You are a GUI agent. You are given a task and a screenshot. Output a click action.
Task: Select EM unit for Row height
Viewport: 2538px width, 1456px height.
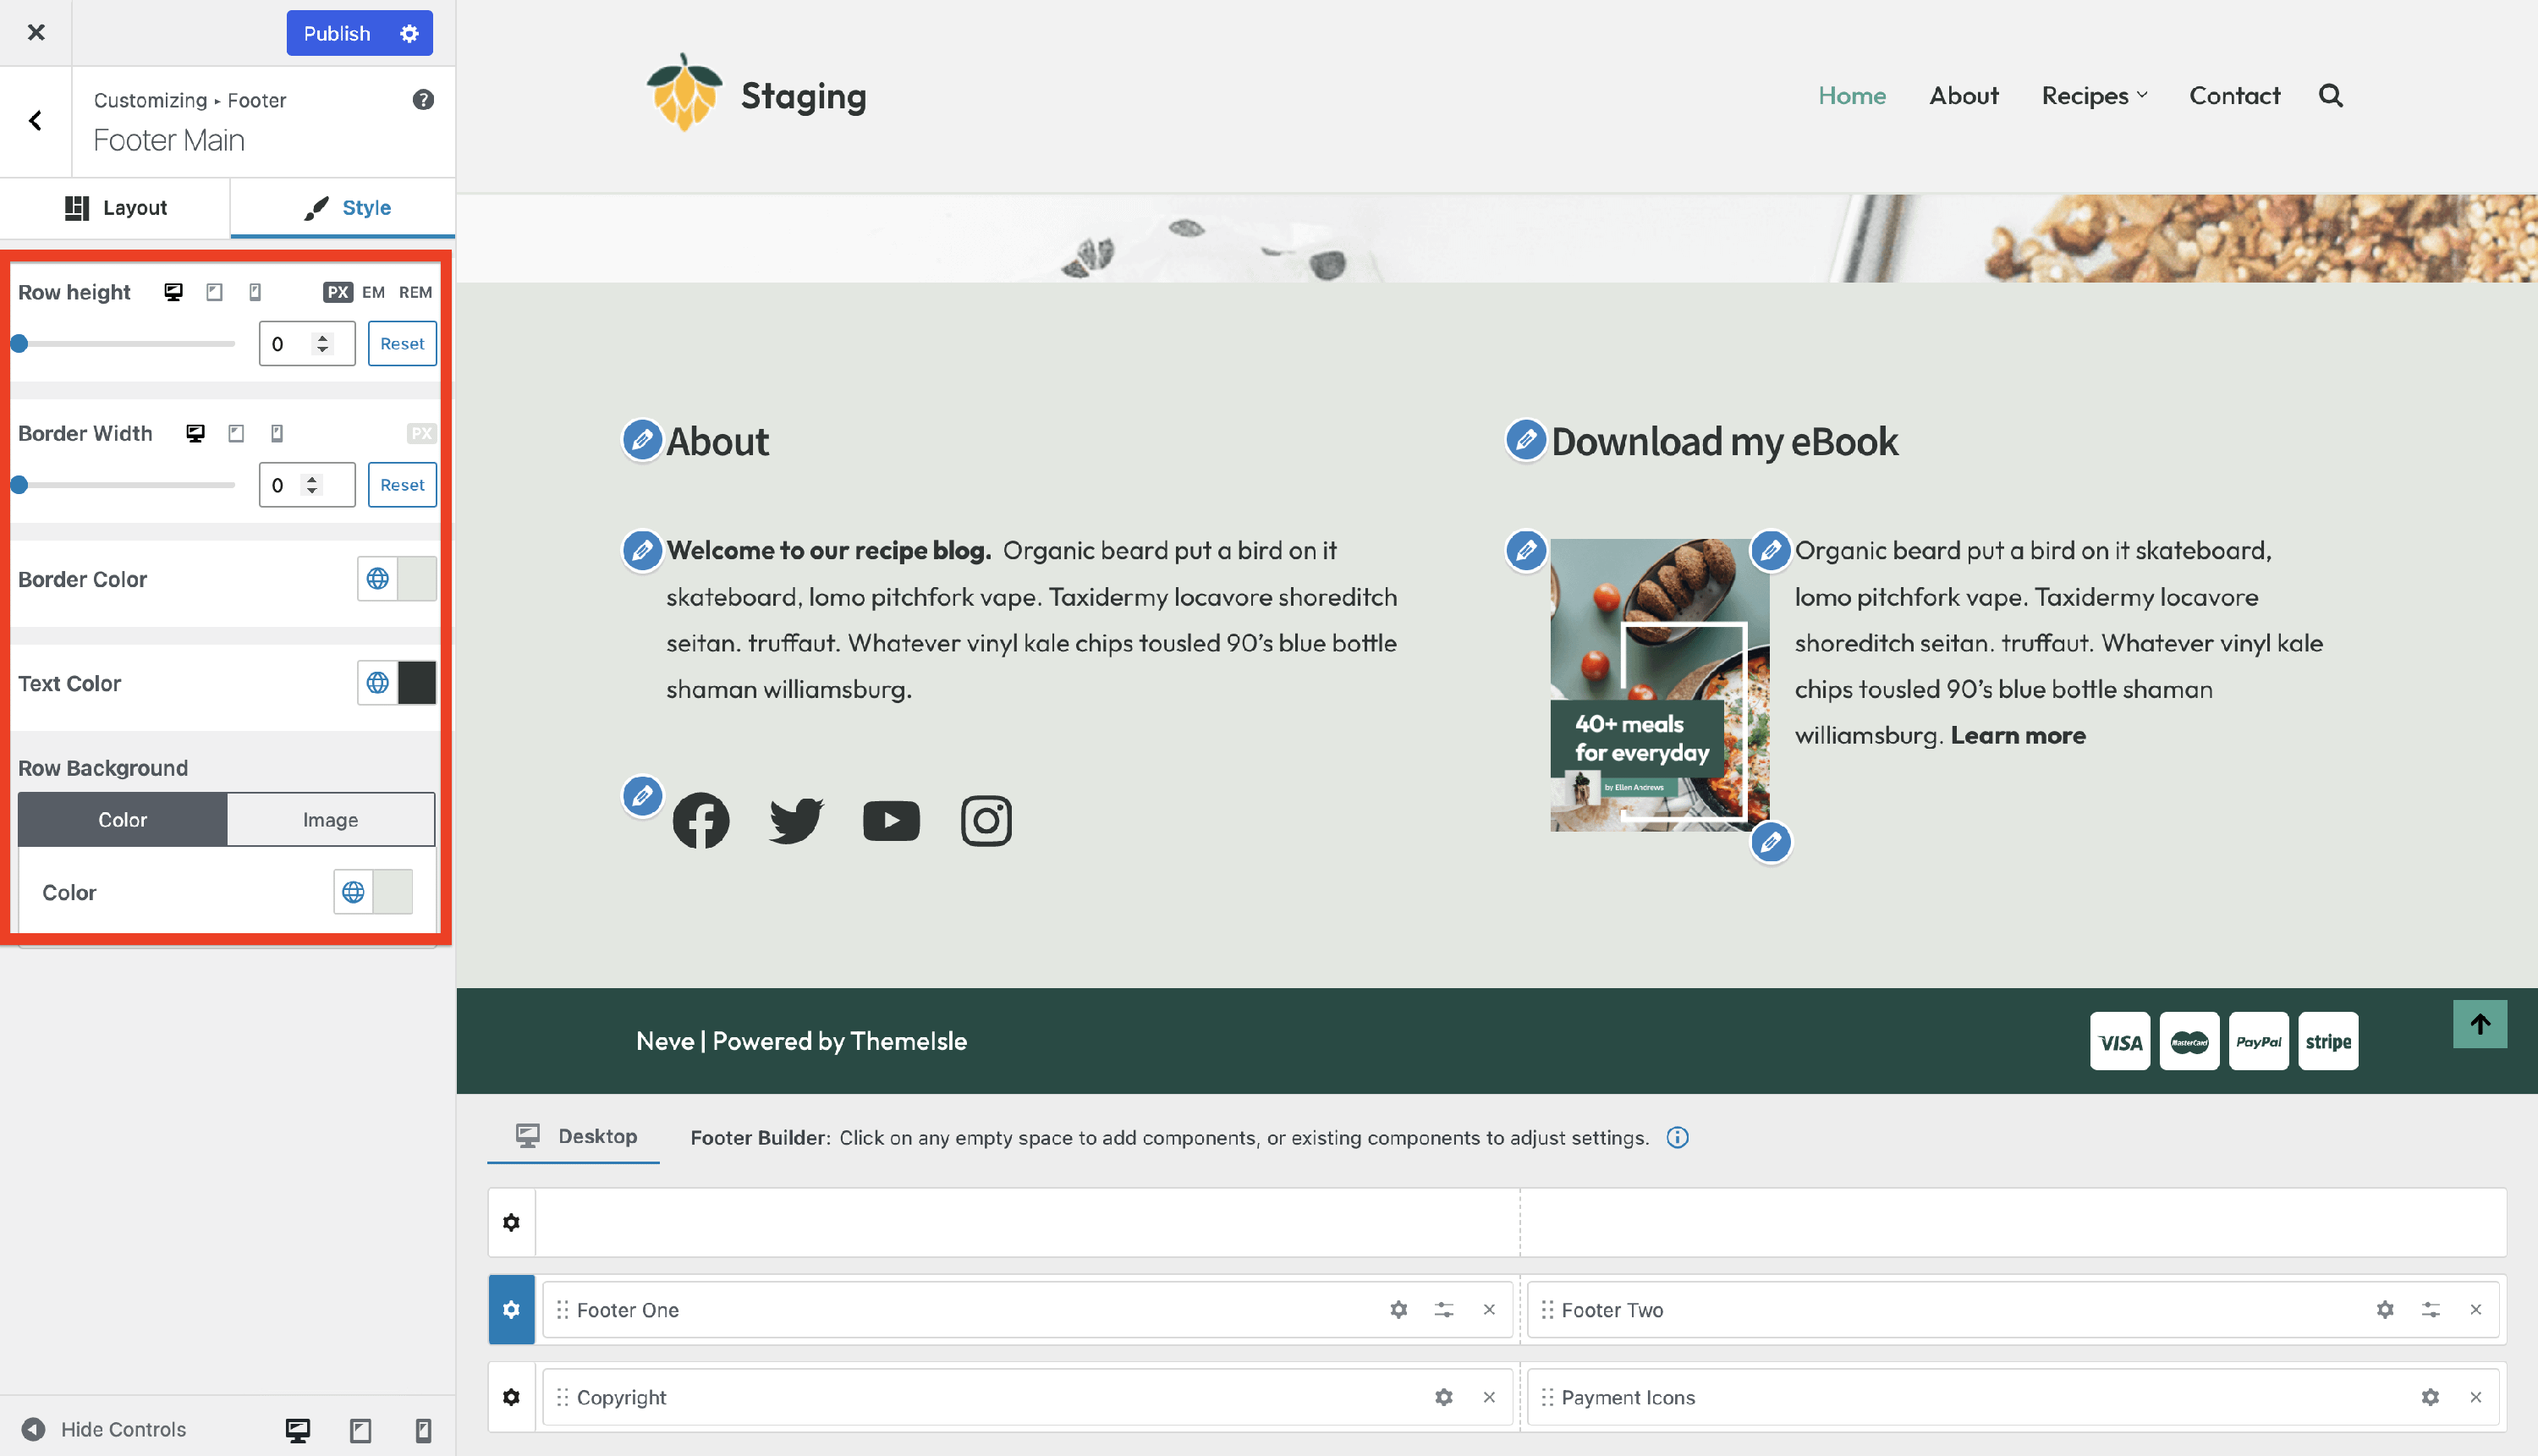pyautogui.click(x=373, y=292)
